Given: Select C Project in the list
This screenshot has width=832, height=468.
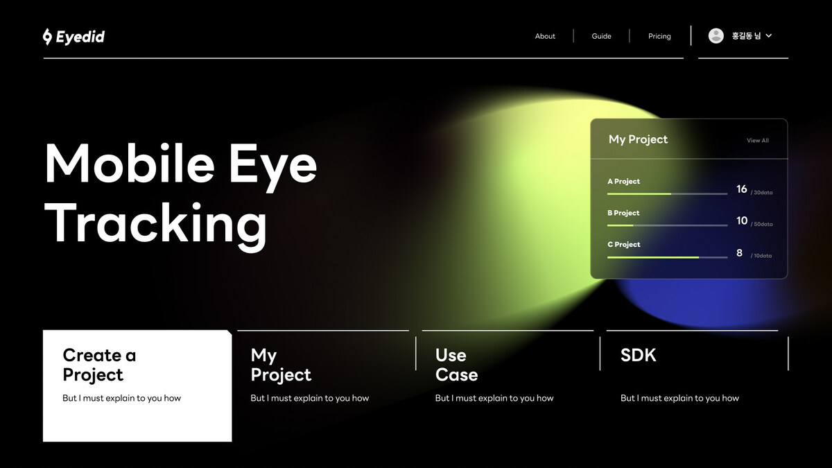Looking at the screenshot, I should pos(623,245).
